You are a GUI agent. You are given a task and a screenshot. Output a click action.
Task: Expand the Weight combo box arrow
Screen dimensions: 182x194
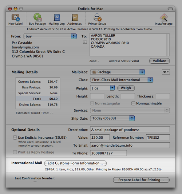112,88
